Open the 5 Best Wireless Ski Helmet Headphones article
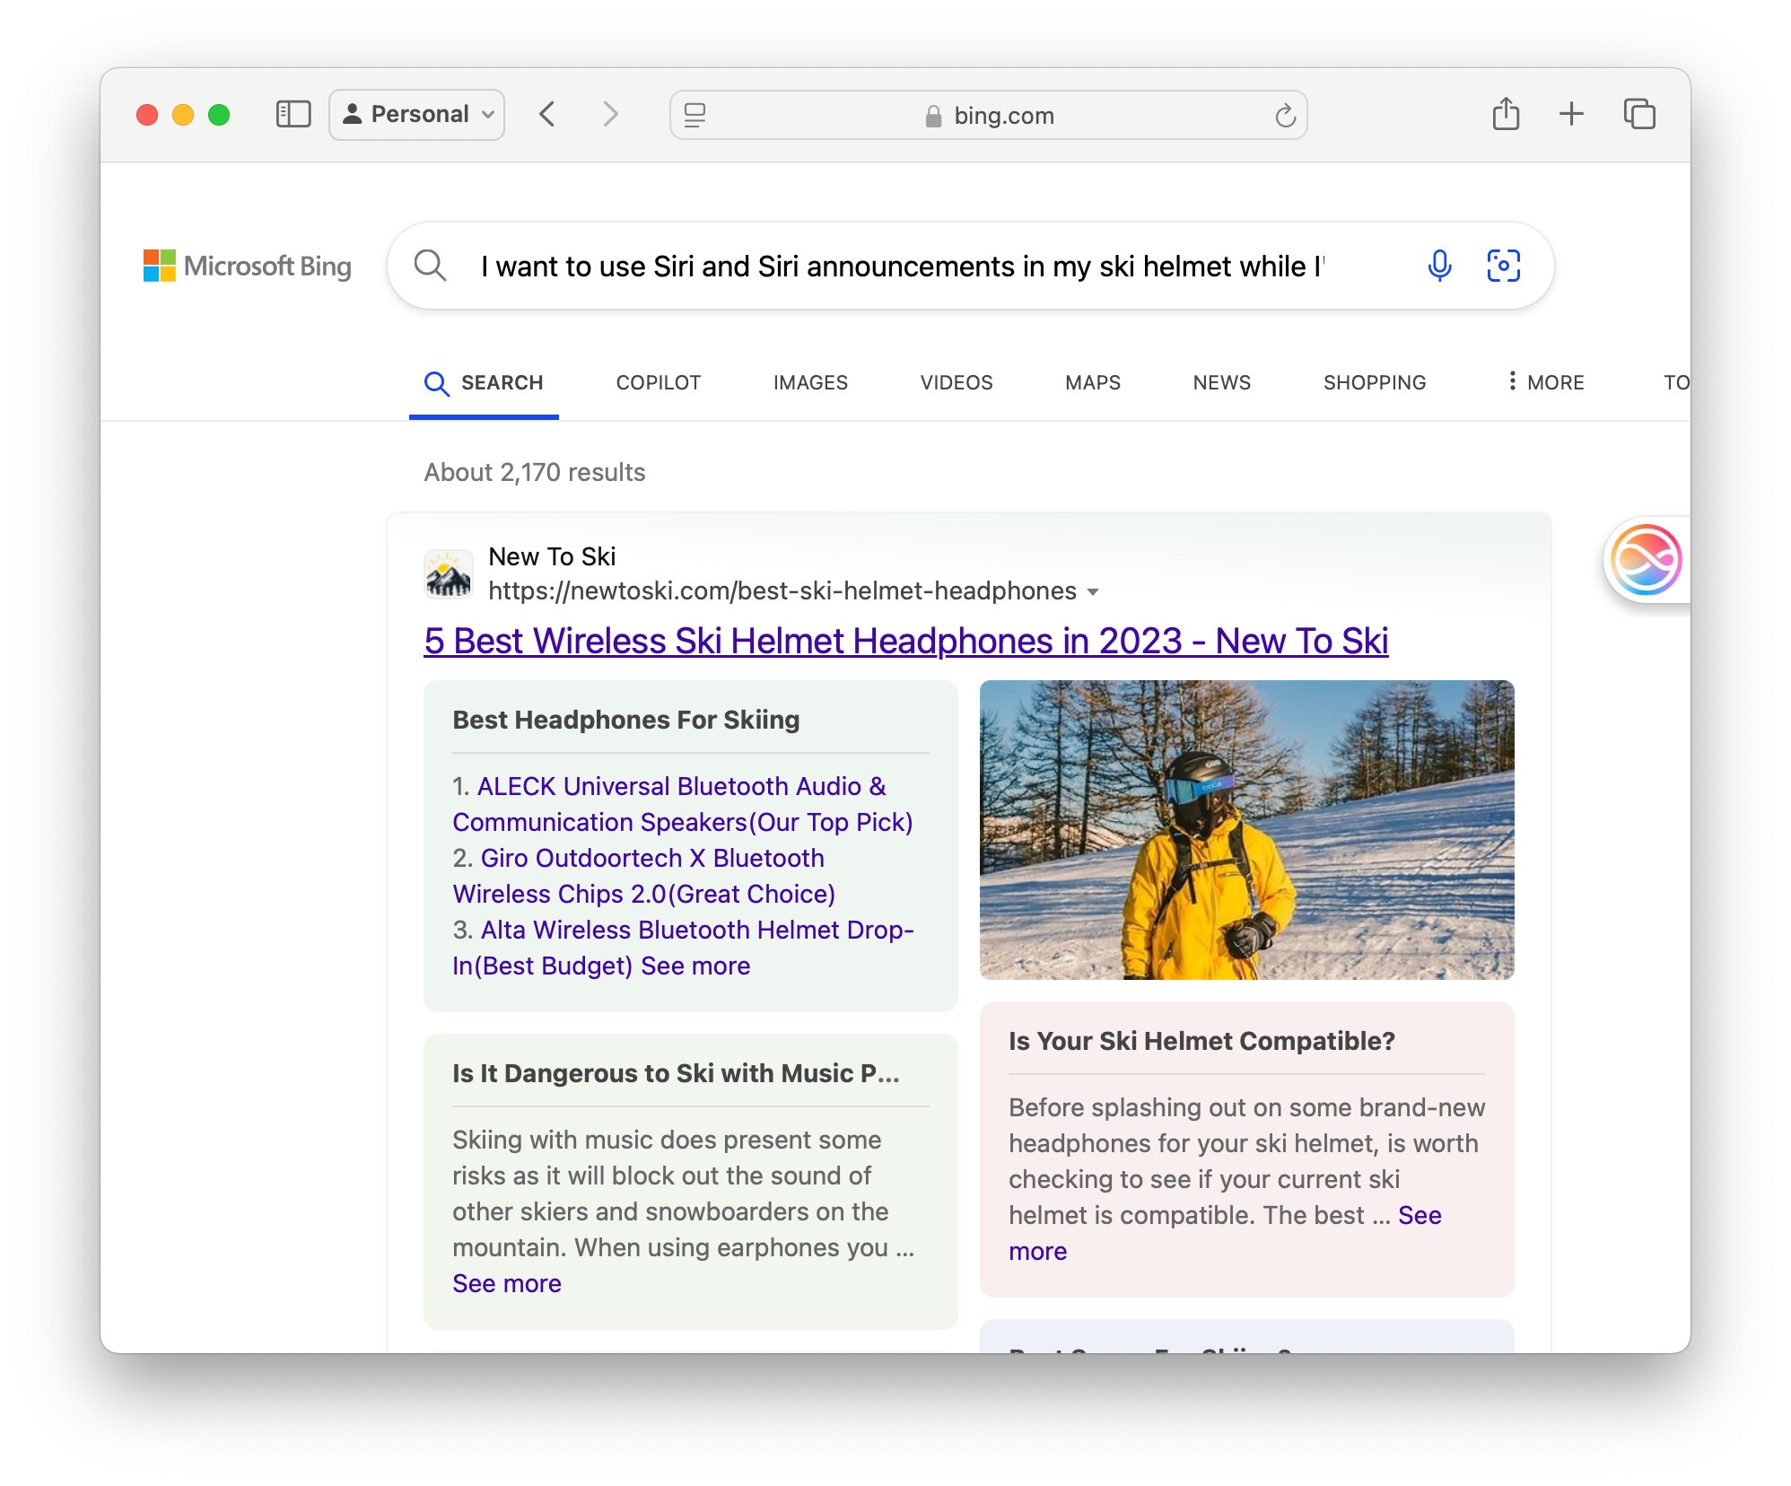 [905, 641]
